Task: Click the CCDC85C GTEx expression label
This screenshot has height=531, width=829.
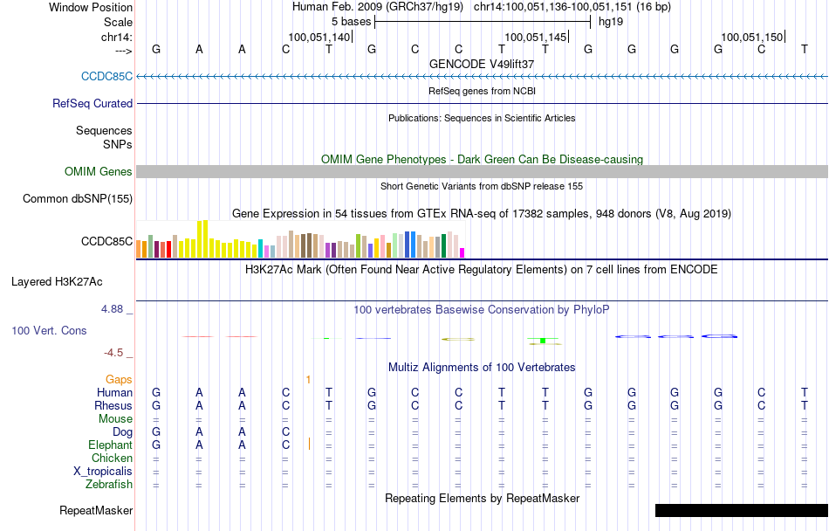Action: [x=106, y=241]
